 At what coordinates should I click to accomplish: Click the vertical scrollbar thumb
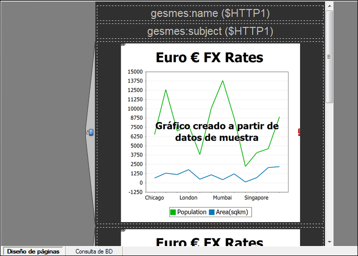pos(330,55)
